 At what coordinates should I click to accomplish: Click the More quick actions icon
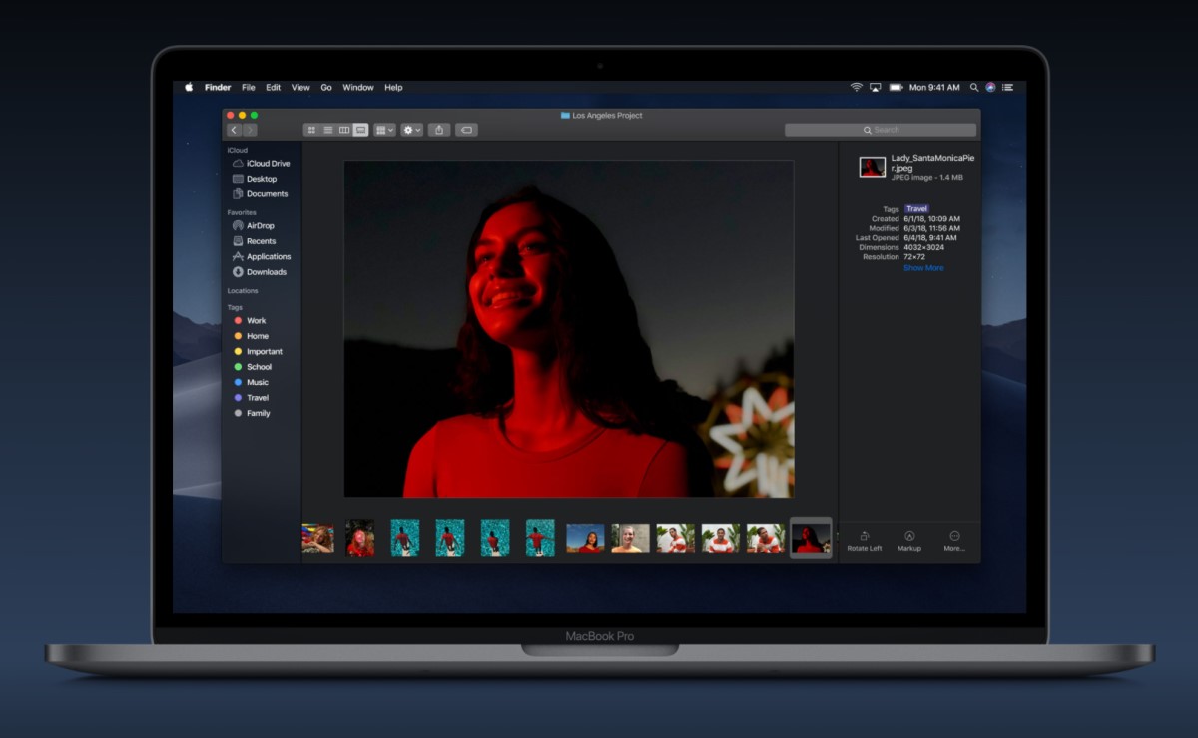954,536
